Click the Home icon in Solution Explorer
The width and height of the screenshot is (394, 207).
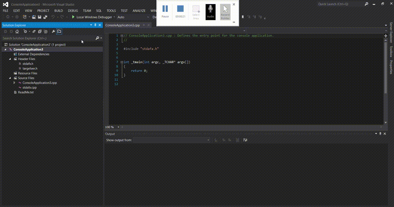(x=17, y=32)
